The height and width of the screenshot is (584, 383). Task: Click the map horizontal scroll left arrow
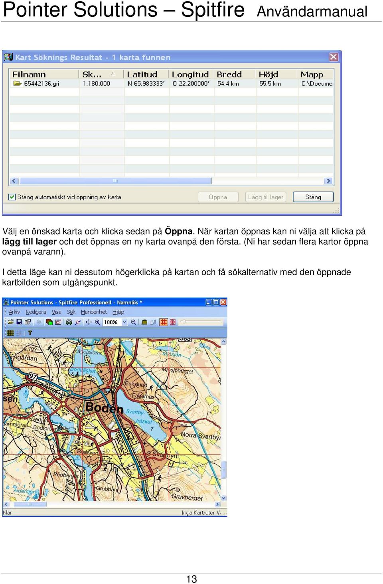tap(6, 505)
